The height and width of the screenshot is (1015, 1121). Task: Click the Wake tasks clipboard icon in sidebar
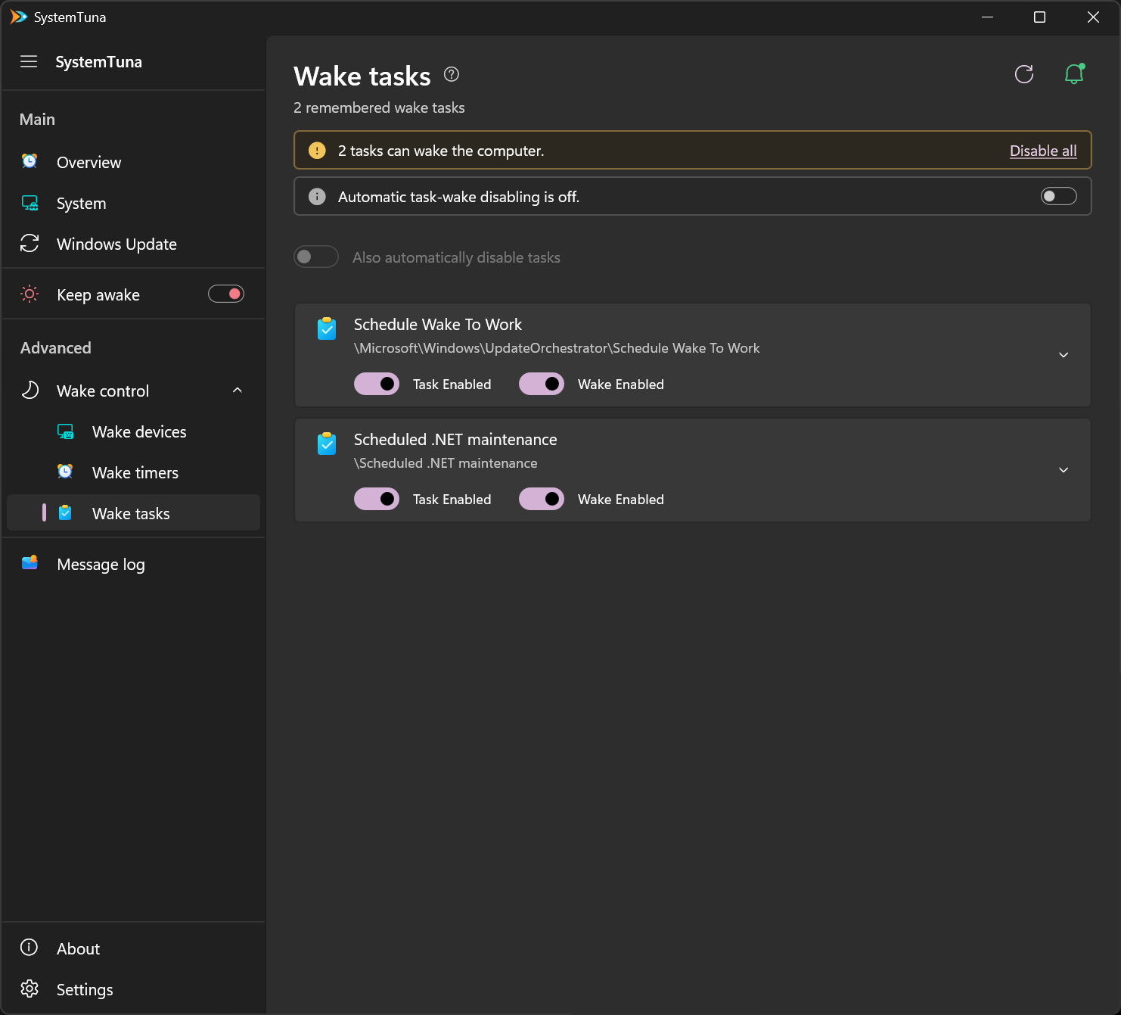(x=66, y=512)
